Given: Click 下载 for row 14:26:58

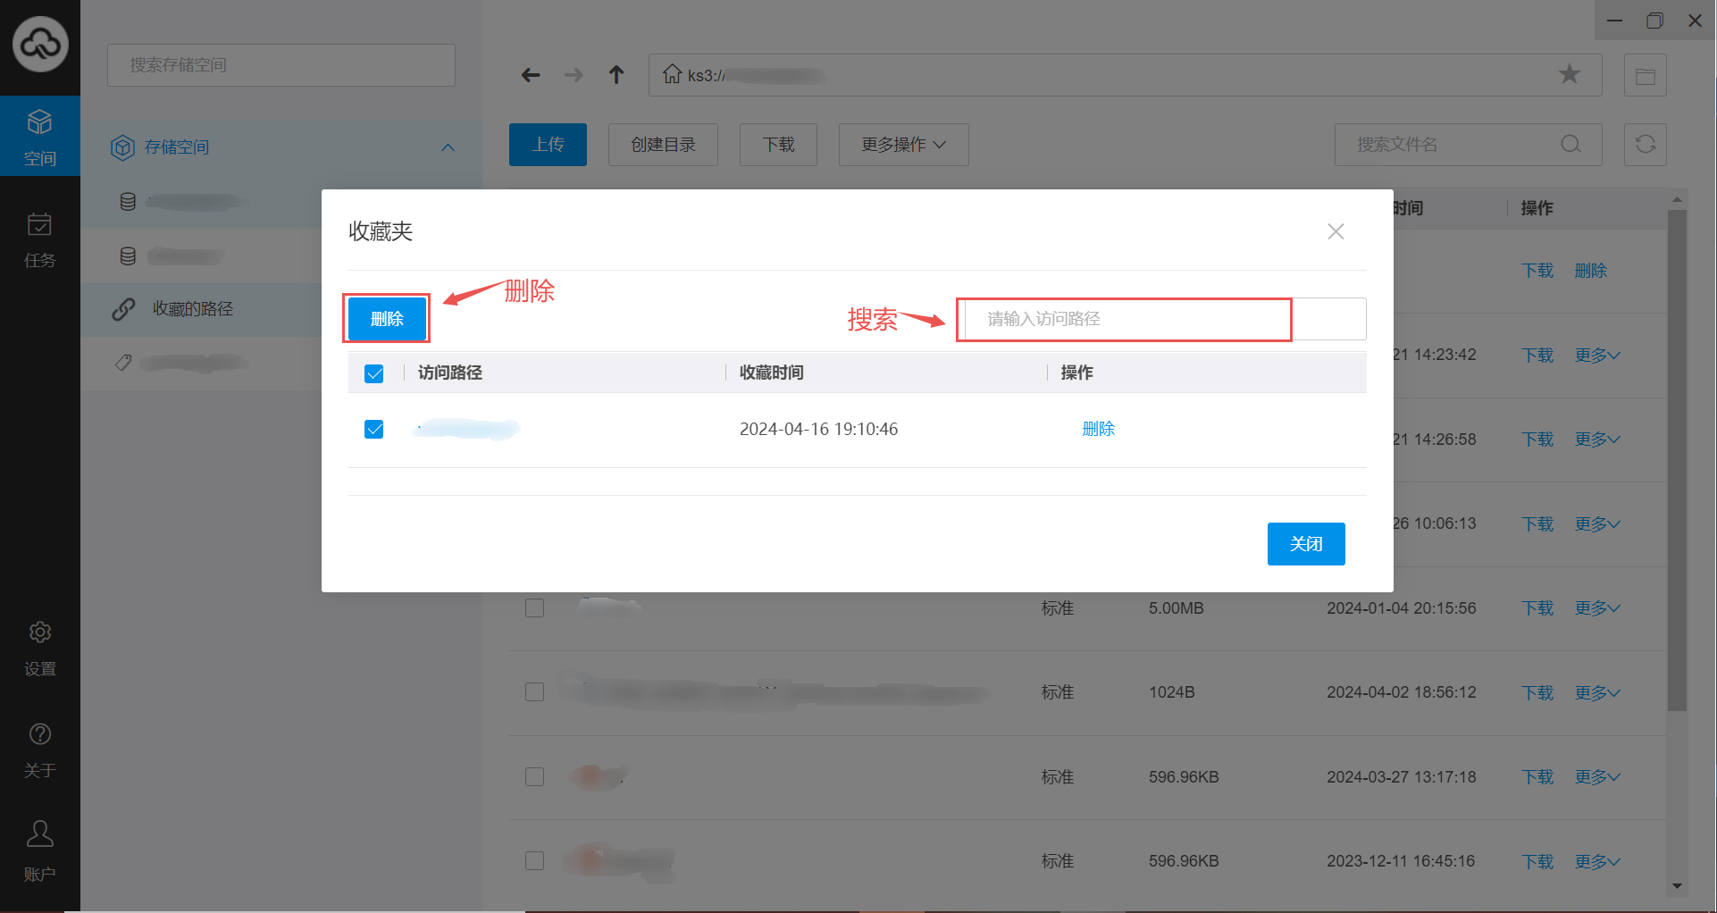Looking at the screenshot, I should click(1538, 440).
